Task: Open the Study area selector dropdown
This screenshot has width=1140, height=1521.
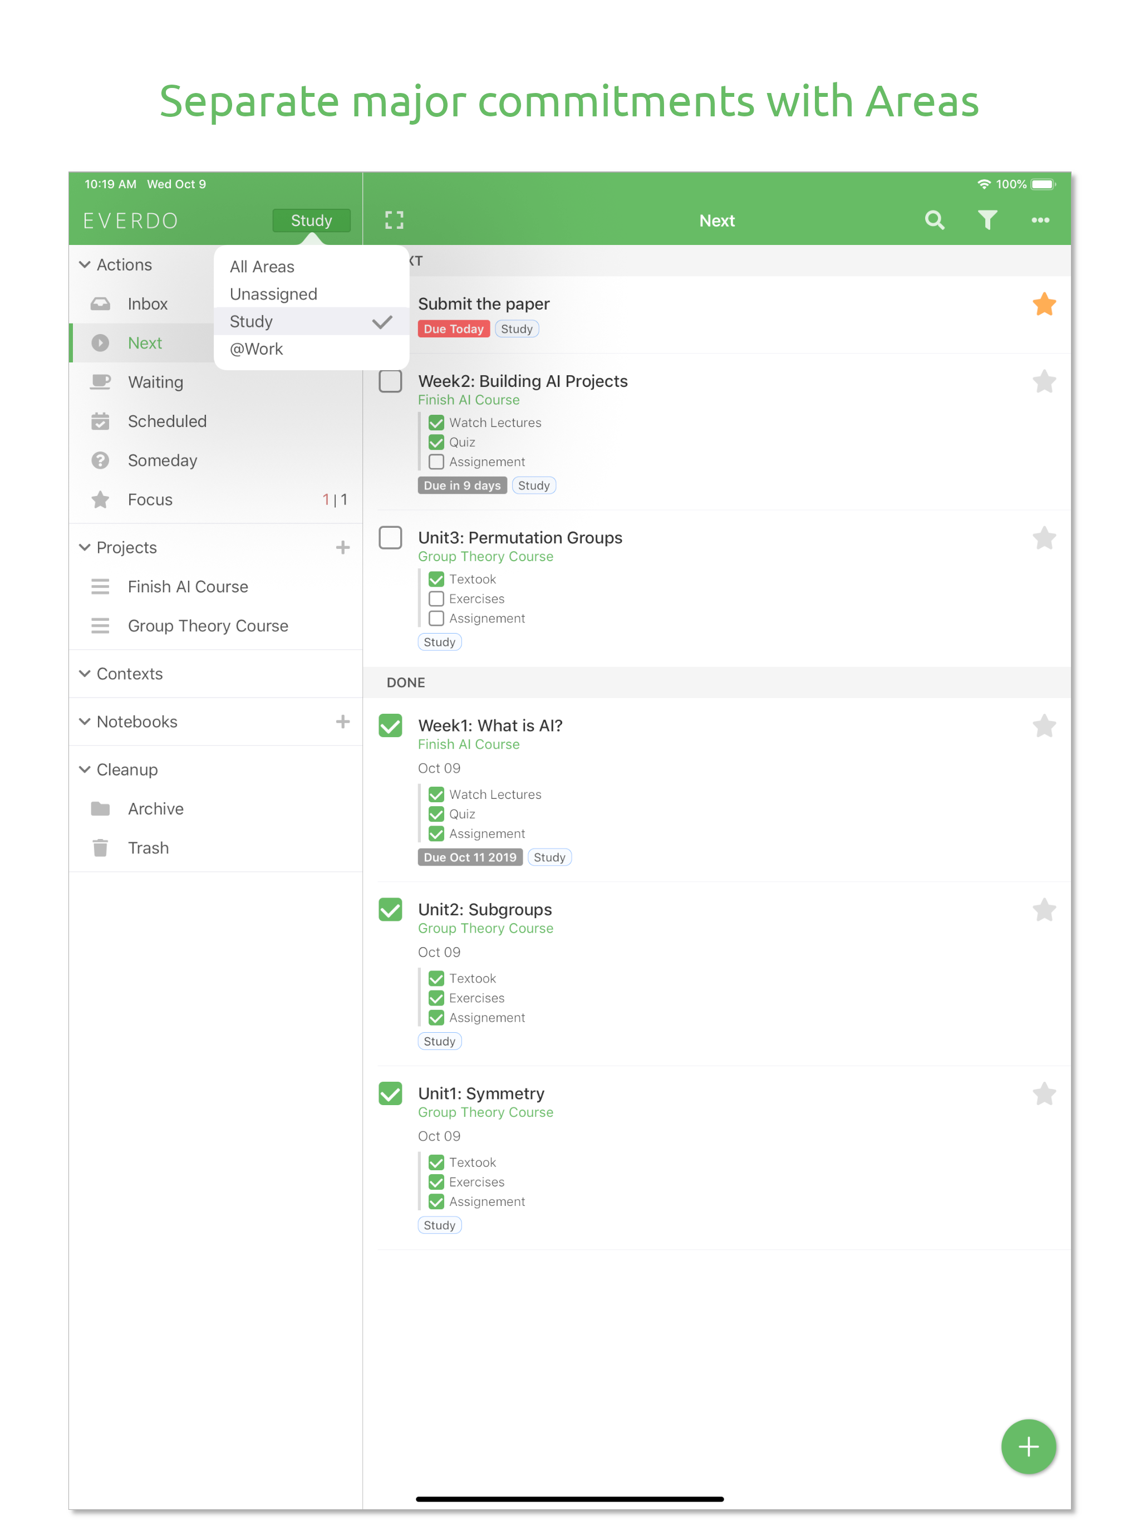Action: [312, 220]
